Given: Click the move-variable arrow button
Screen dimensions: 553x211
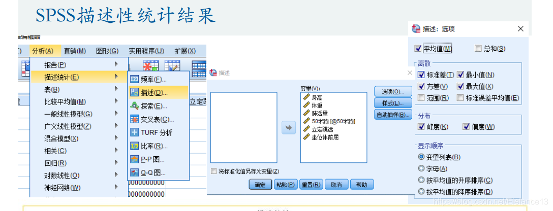Looking at the screenshot, I should (289, 128).
